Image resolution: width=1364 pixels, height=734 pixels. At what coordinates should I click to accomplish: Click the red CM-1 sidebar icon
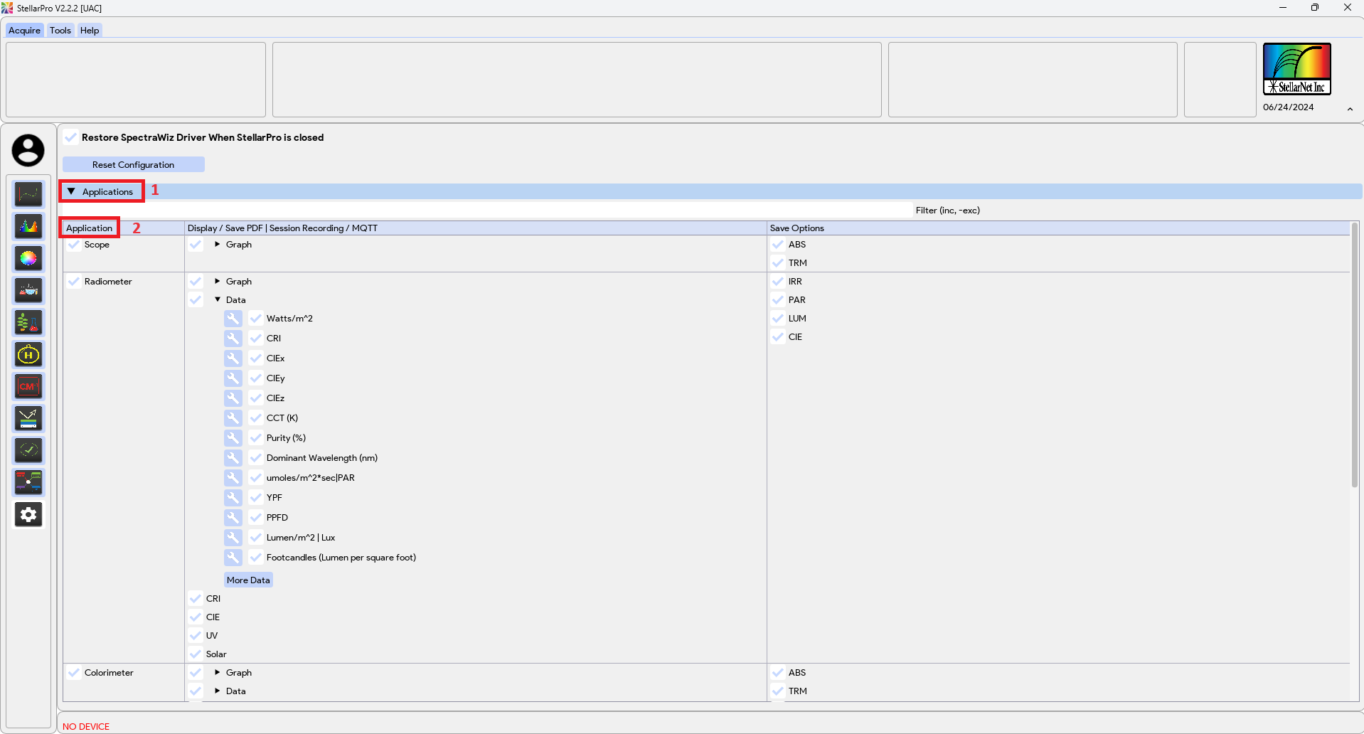click(x=28, y=386)
